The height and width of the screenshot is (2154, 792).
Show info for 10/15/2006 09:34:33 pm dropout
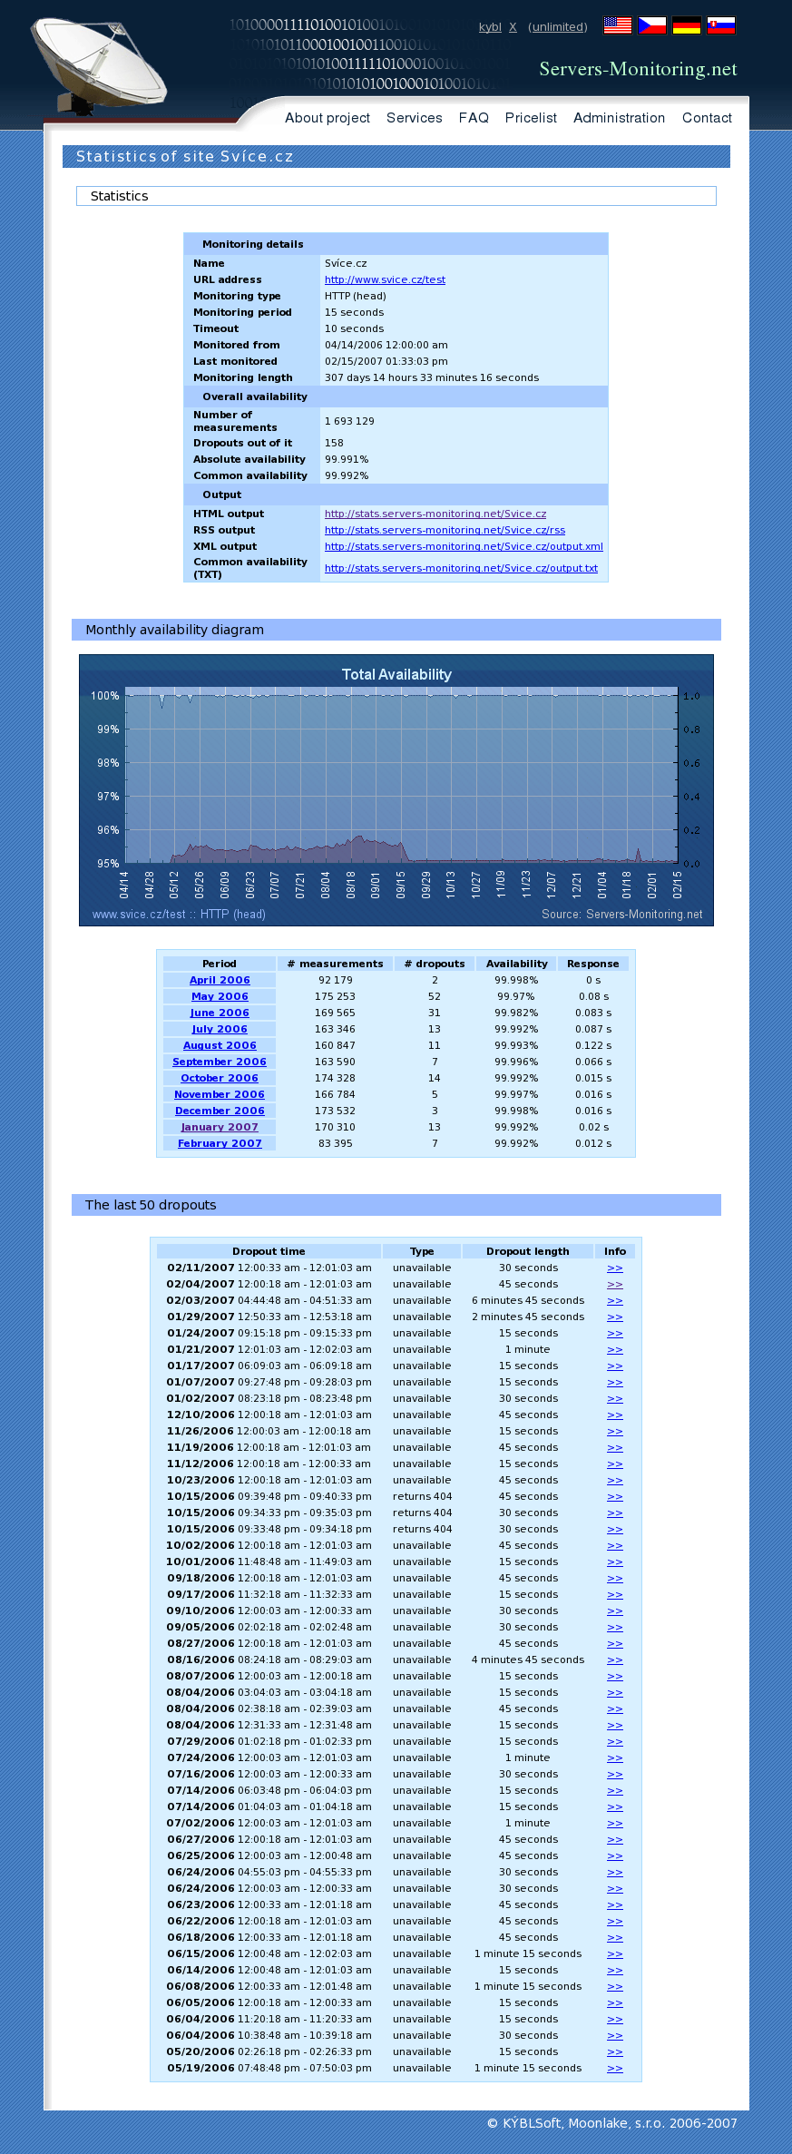click(x=615, y=1513)
